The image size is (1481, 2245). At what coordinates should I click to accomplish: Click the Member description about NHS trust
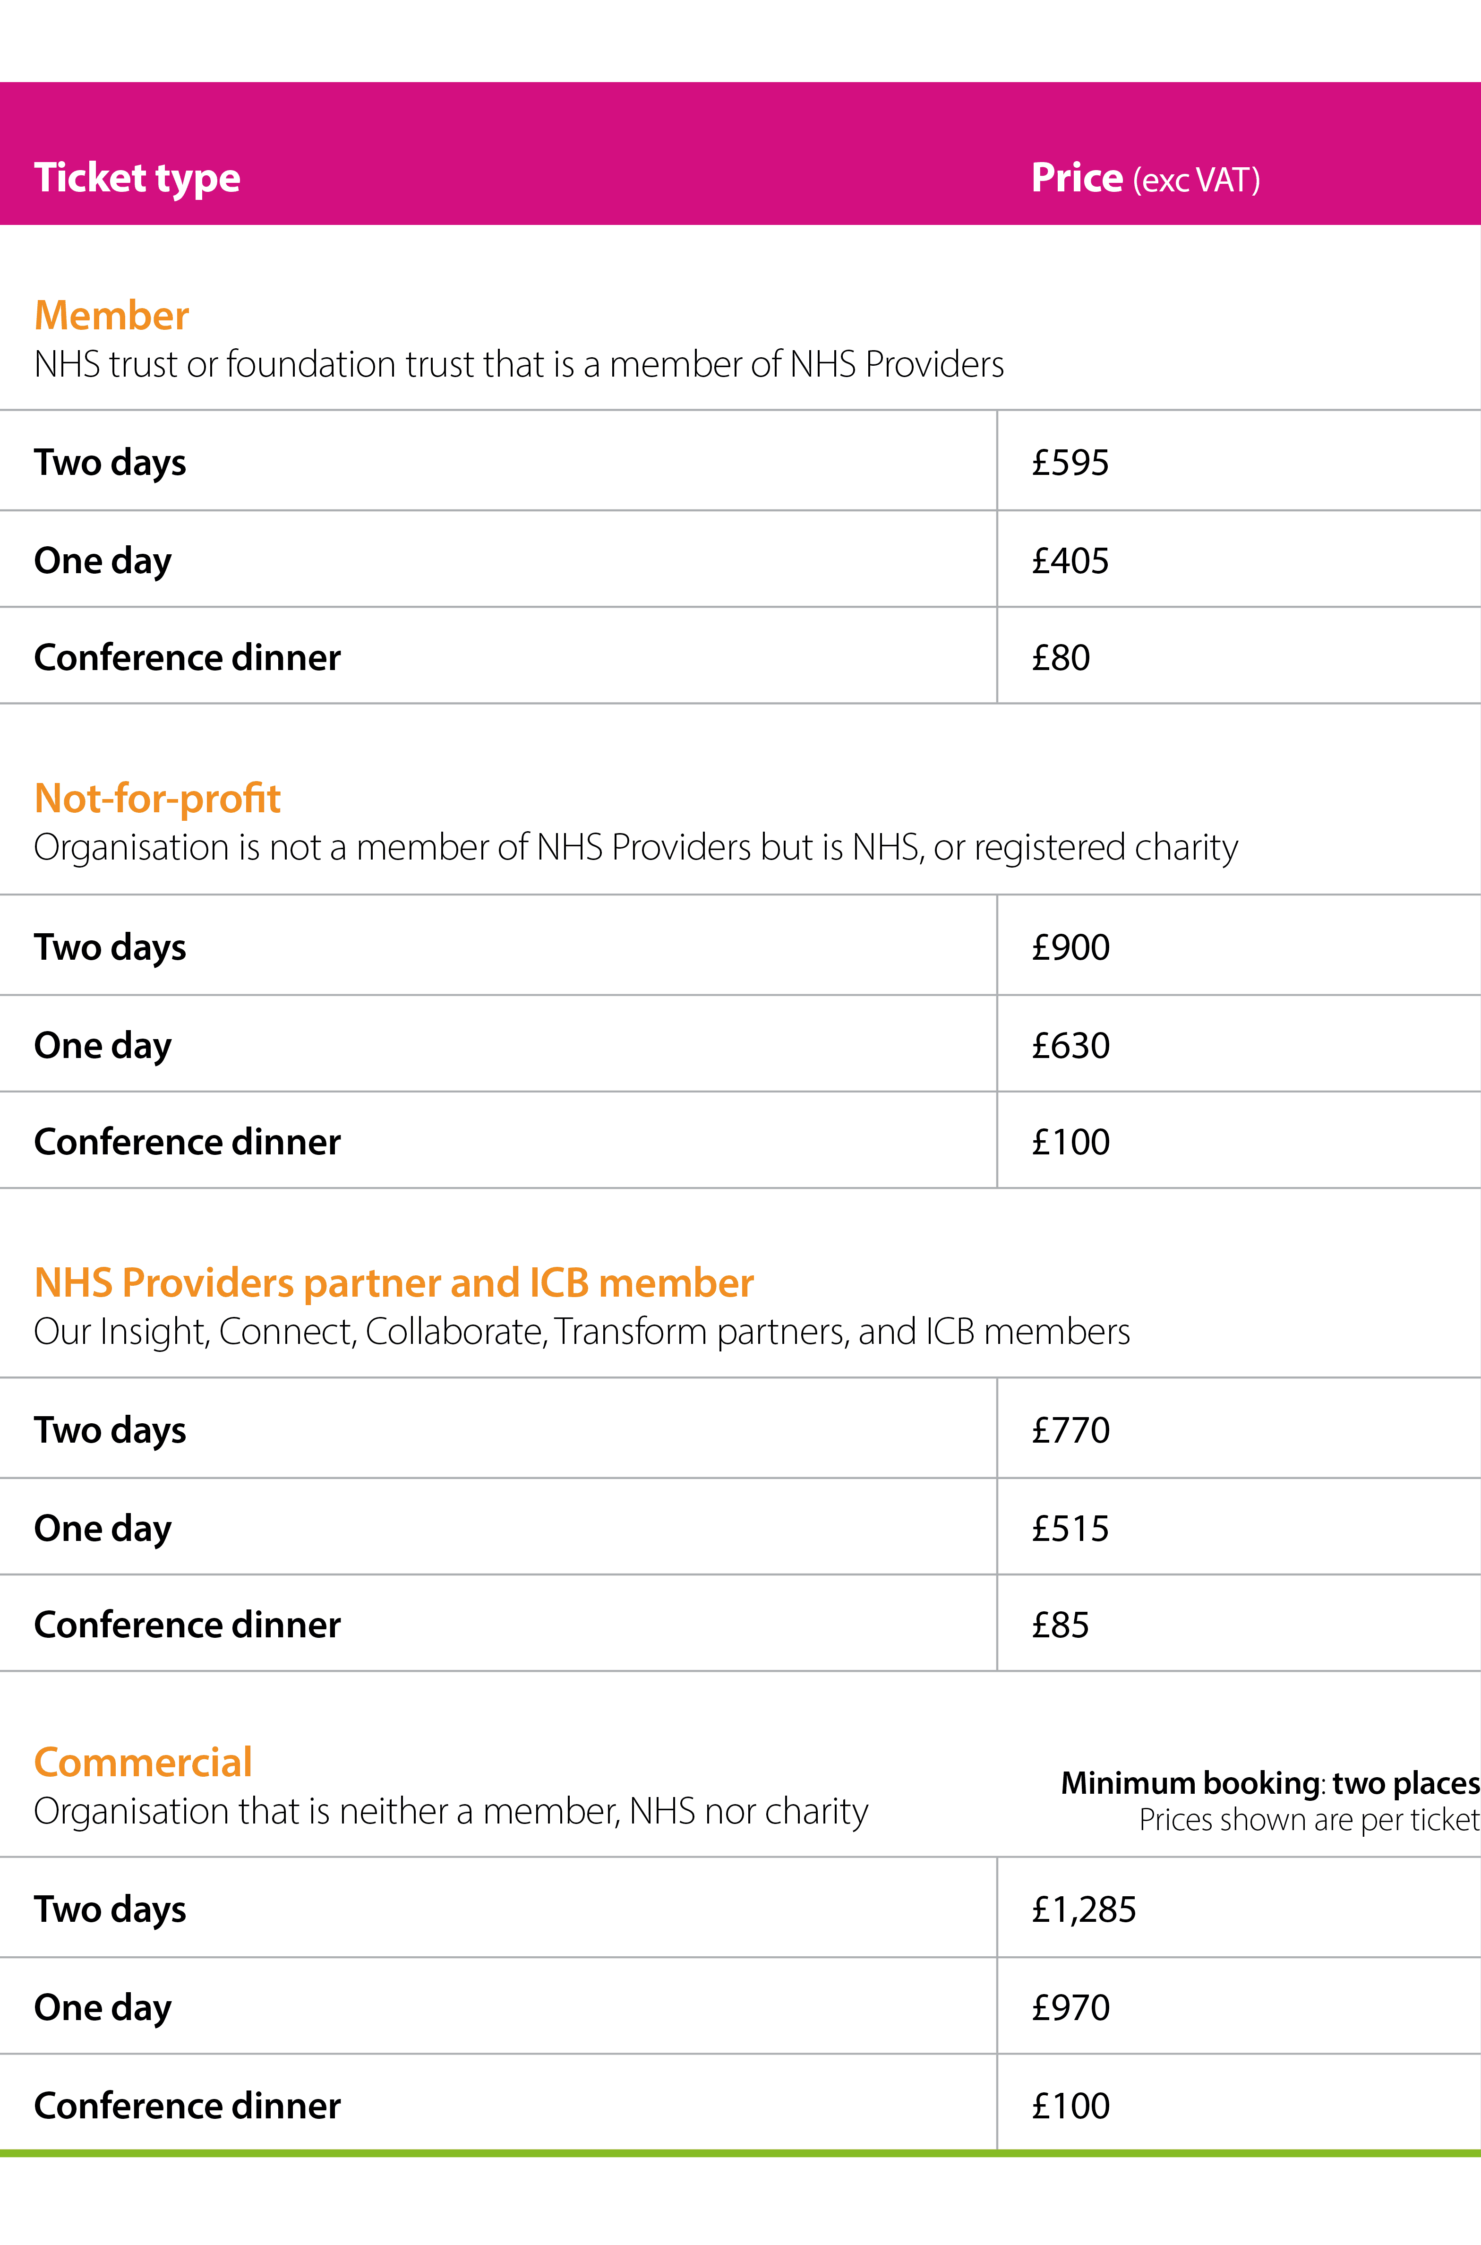pos(519,365)
